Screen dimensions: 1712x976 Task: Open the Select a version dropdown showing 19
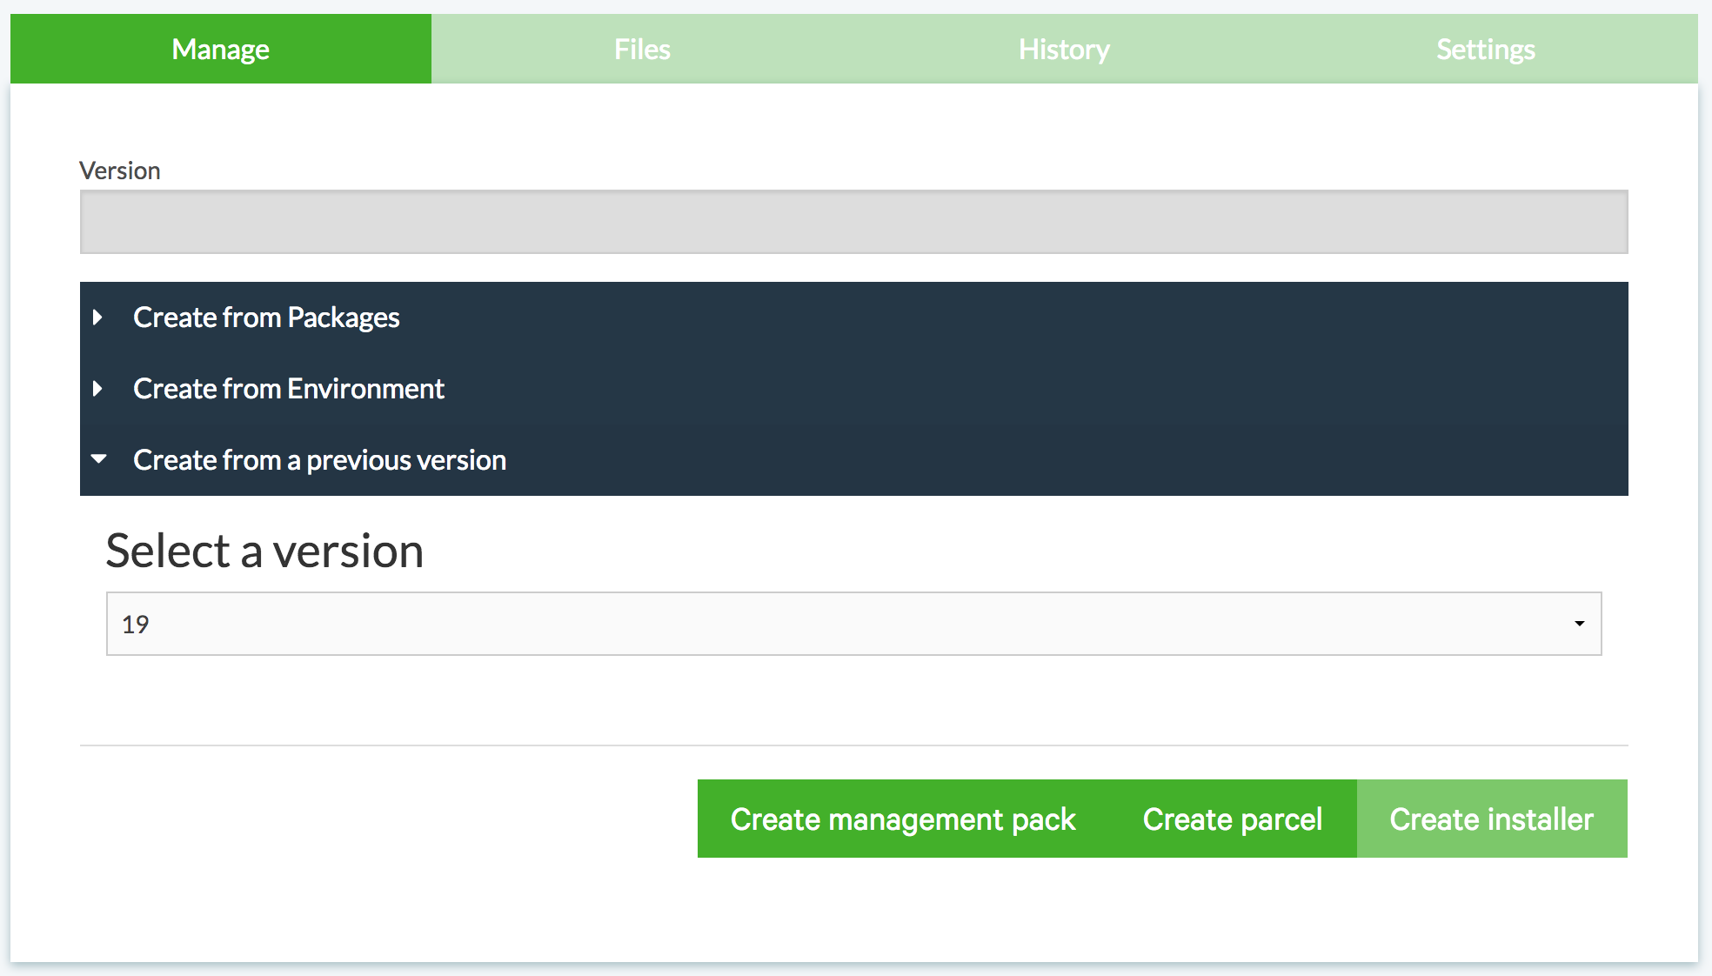point(853,623)
